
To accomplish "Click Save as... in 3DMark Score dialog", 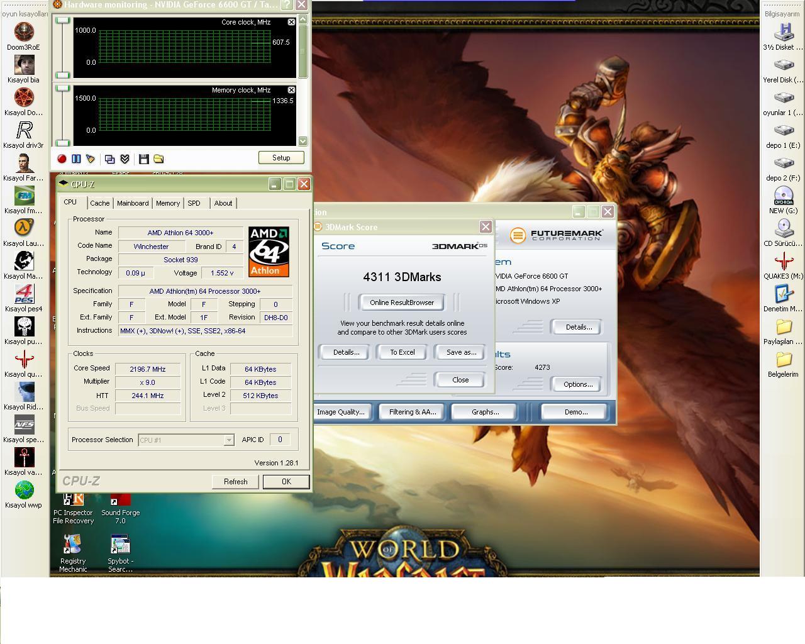I will (461, 352).
